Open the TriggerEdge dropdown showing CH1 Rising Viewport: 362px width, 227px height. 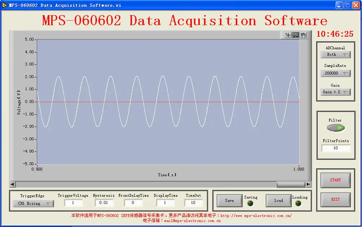[x=33, y=204]
